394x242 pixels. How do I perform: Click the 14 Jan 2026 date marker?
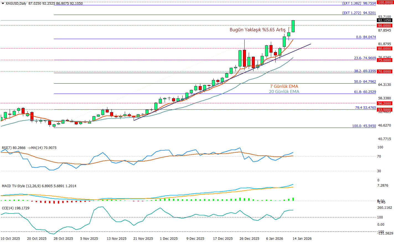pyautogui.click(x=302, y=239)
